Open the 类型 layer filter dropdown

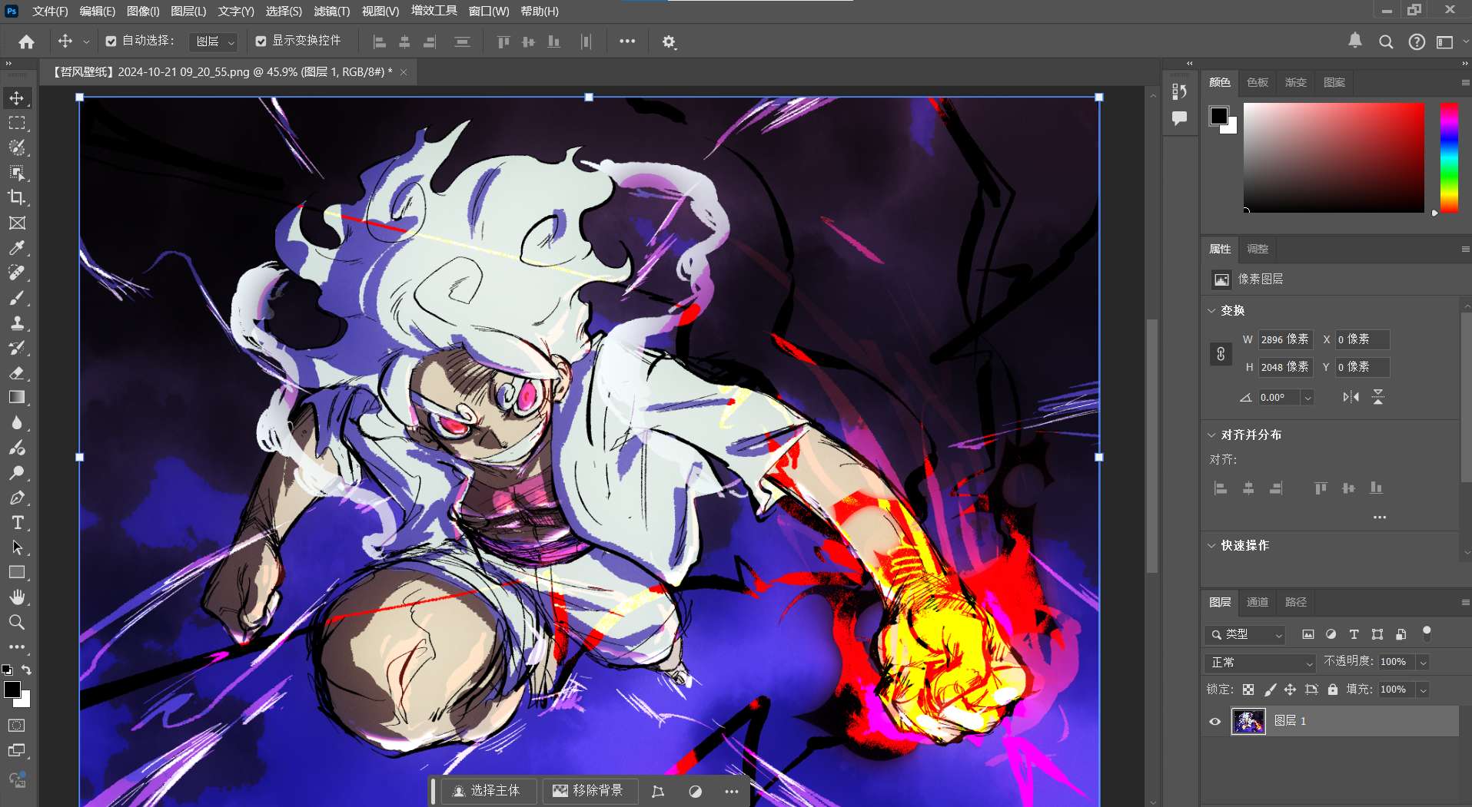[x=1245, y=634]
